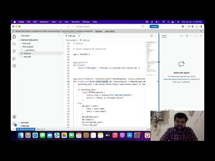Image resolution: width=215 pixels, height=161 pixels.
Task: Split the editor right
Action: pos(152,36)
